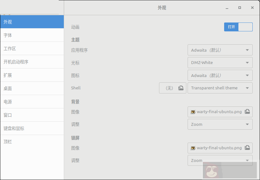Screen dimensions: 260x180
Task: Select 开机启动程序 in the sidebar
Action: [x=32, y=62]
